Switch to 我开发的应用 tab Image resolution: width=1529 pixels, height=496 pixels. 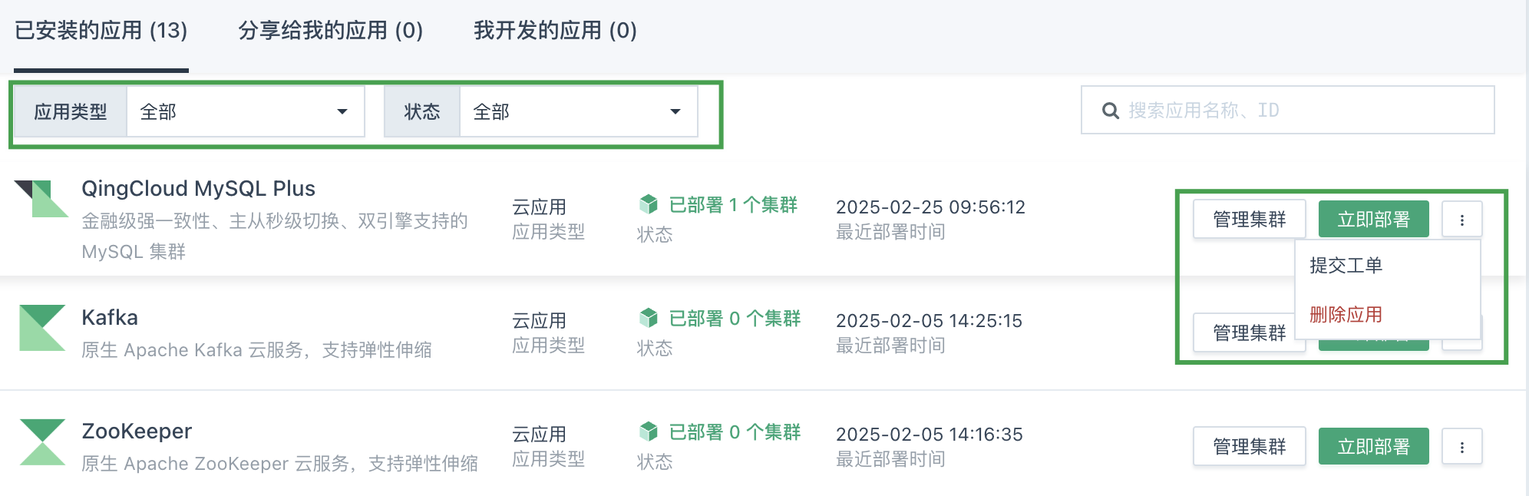[555, 31]
